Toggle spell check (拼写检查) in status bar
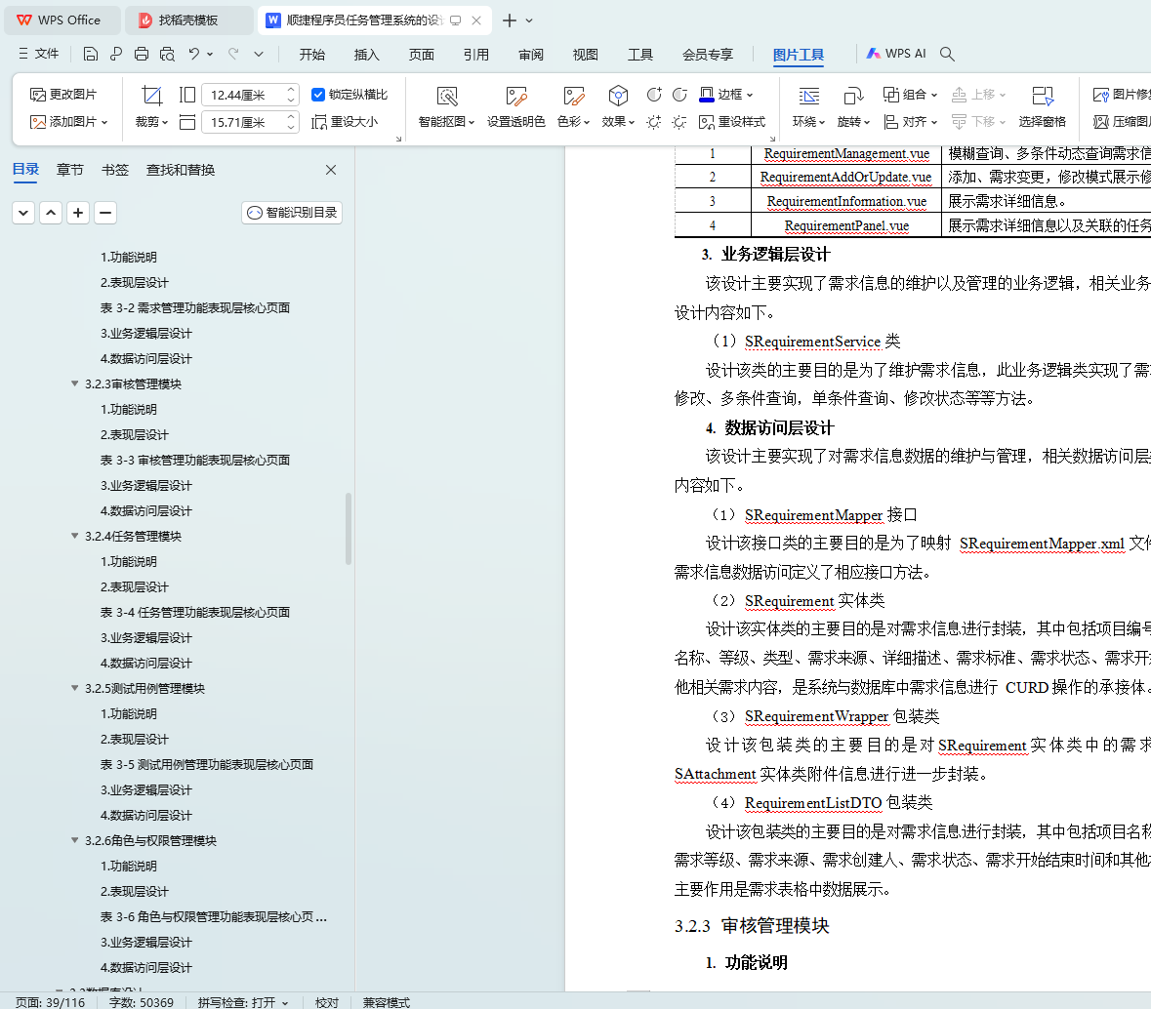Viewport: 1151px width, 1009px height. (x=242, y=1002)
